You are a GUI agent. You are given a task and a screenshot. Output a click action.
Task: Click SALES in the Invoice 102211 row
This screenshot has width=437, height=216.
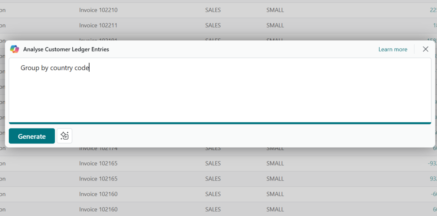[x=213, y=26]
